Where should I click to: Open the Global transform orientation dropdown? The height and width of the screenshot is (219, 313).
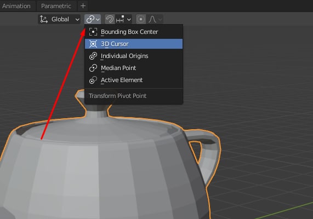tap(59, 19)
